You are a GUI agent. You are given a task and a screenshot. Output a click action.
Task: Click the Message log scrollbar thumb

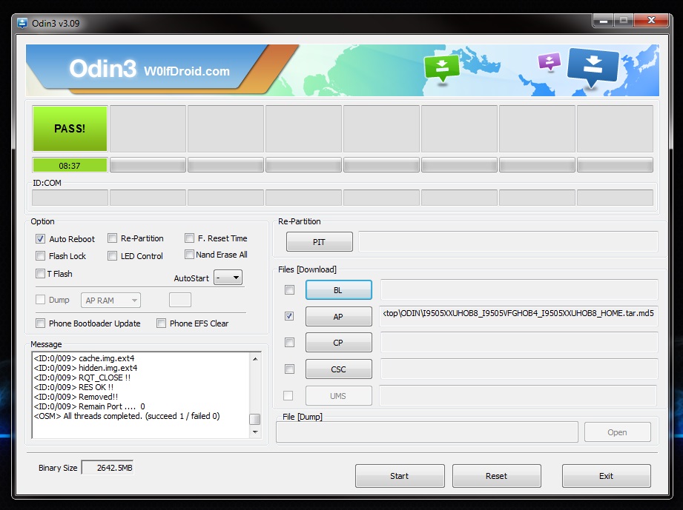255,419
